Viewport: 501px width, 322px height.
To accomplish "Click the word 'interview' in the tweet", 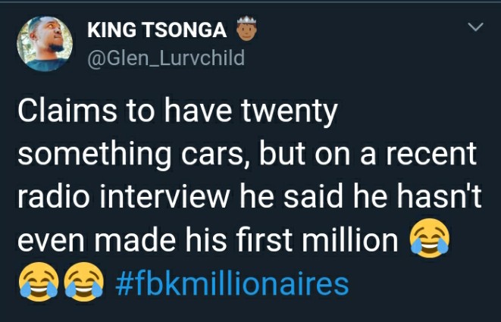I will click(164, 195).
